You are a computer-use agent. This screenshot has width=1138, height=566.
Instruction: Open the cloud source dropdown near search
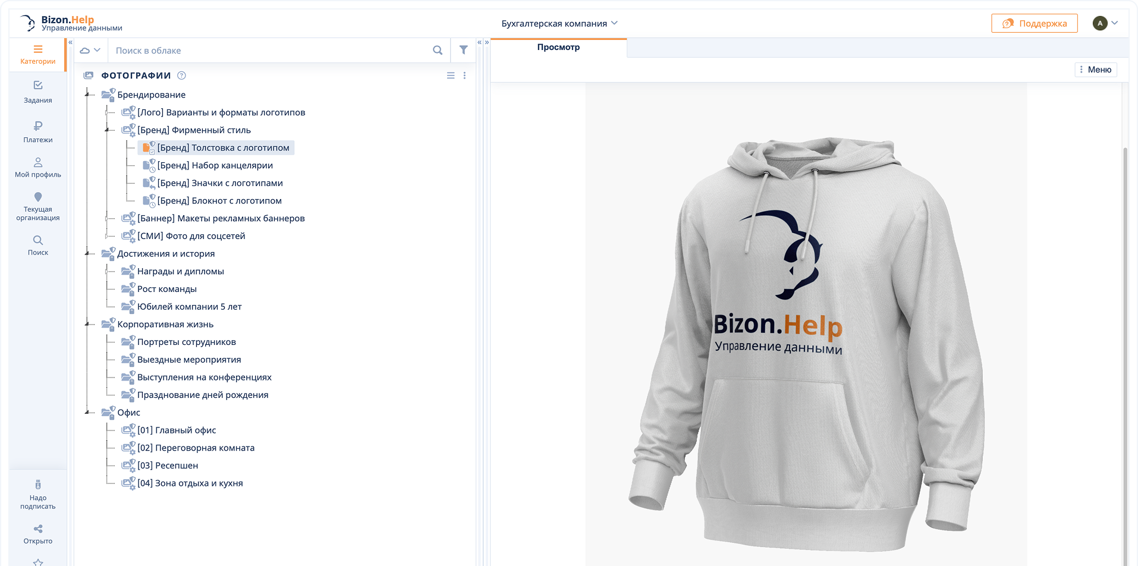coord(90,50)
